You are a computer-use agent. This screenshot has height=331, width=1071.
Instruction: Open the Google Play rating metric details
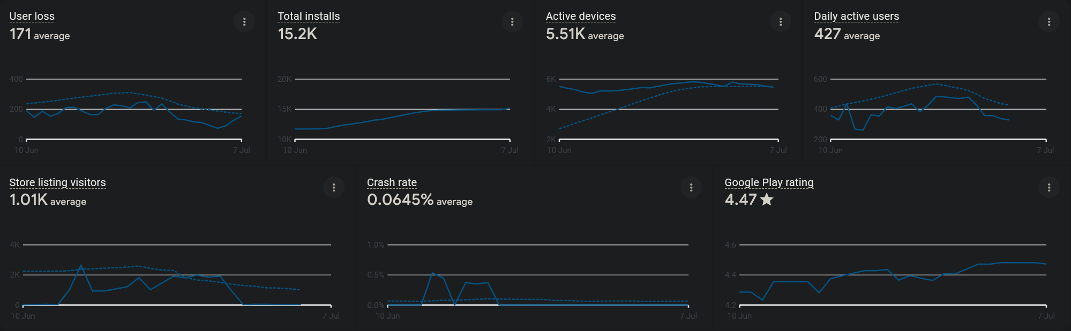tap(769, 182)
